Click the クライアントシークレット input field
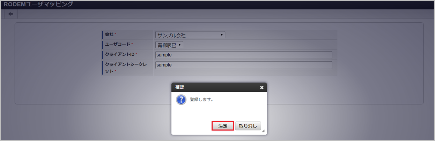Screen dimensions: 435x141 click(x=244, y=65)
